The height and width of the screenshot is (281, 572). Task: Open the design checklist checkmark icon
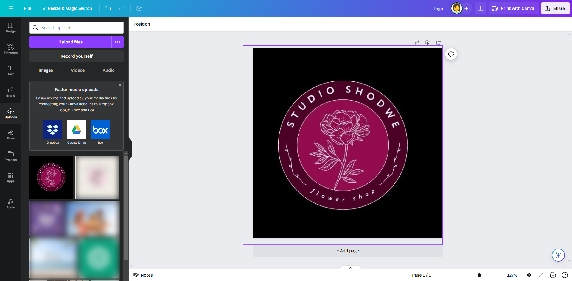coord(553,275)
